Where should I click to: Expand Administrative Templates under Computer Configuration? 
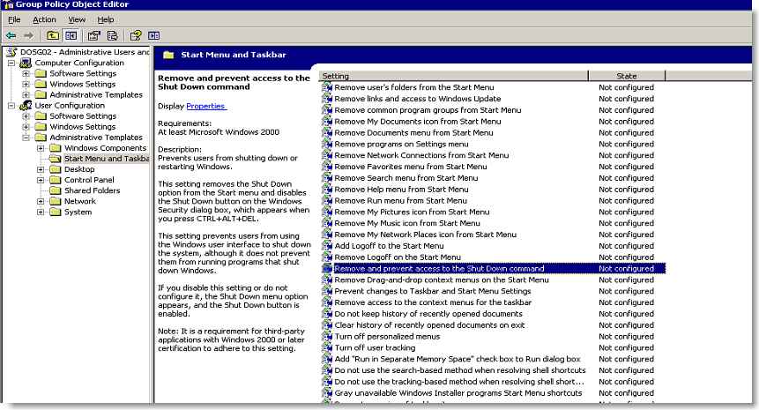pos(26,95)
